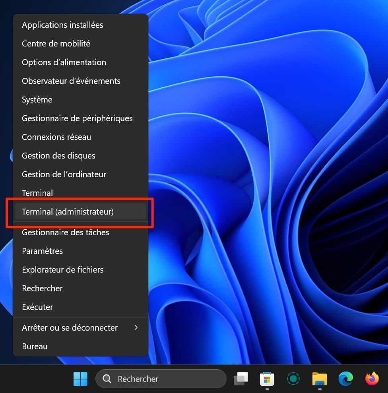Open Paramètres from the menu
388x393 pixels.
[x=80, y=251]
